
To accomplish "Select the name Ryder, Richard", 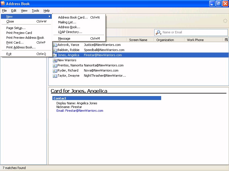I will [68, 70].
